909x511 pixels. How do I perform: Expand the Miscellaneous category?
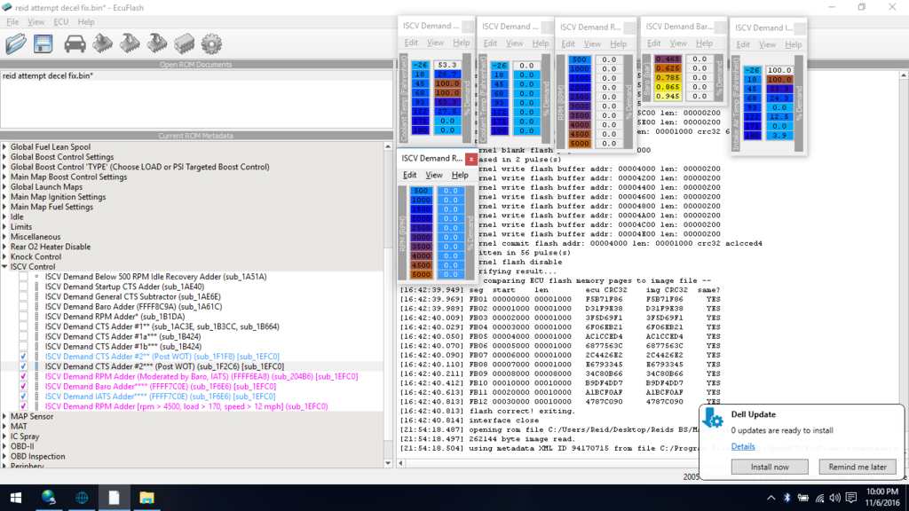click(4, 237)
